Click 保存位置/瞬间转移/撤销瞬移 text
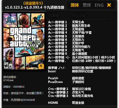This screenshot has height=108, width=119. 92,68
